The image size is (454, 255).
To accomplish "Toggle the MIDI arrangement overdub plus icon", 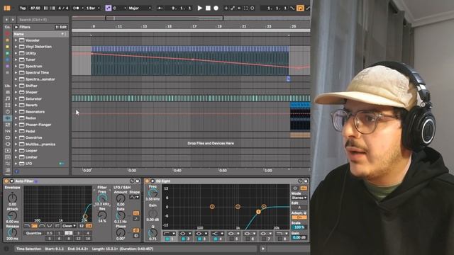I will pyautogui.click(x=226, y=8).
